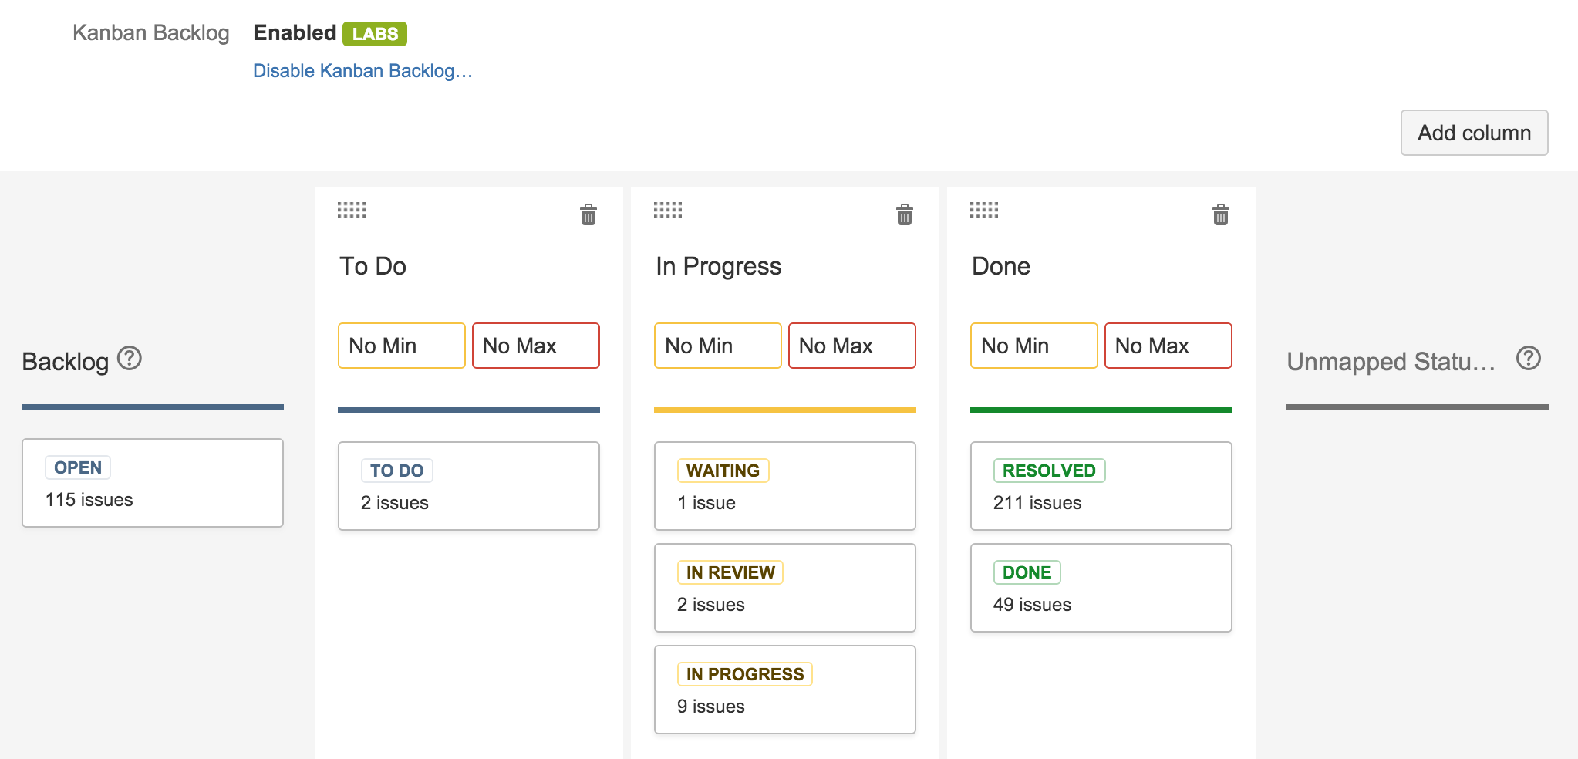The height and width of the screenshot is (759, 1578).
Task: Pick the RESOLVED status card
Action: 1101,486
